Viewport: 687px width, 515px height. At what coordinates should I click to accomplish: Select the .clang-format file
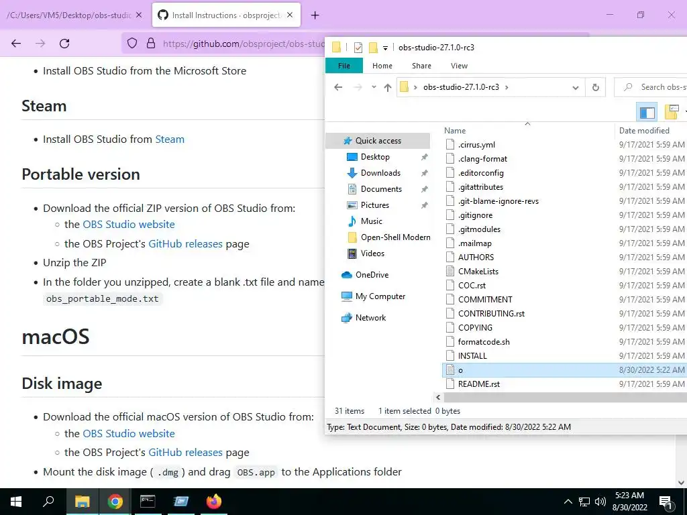(x=482, y=158)
